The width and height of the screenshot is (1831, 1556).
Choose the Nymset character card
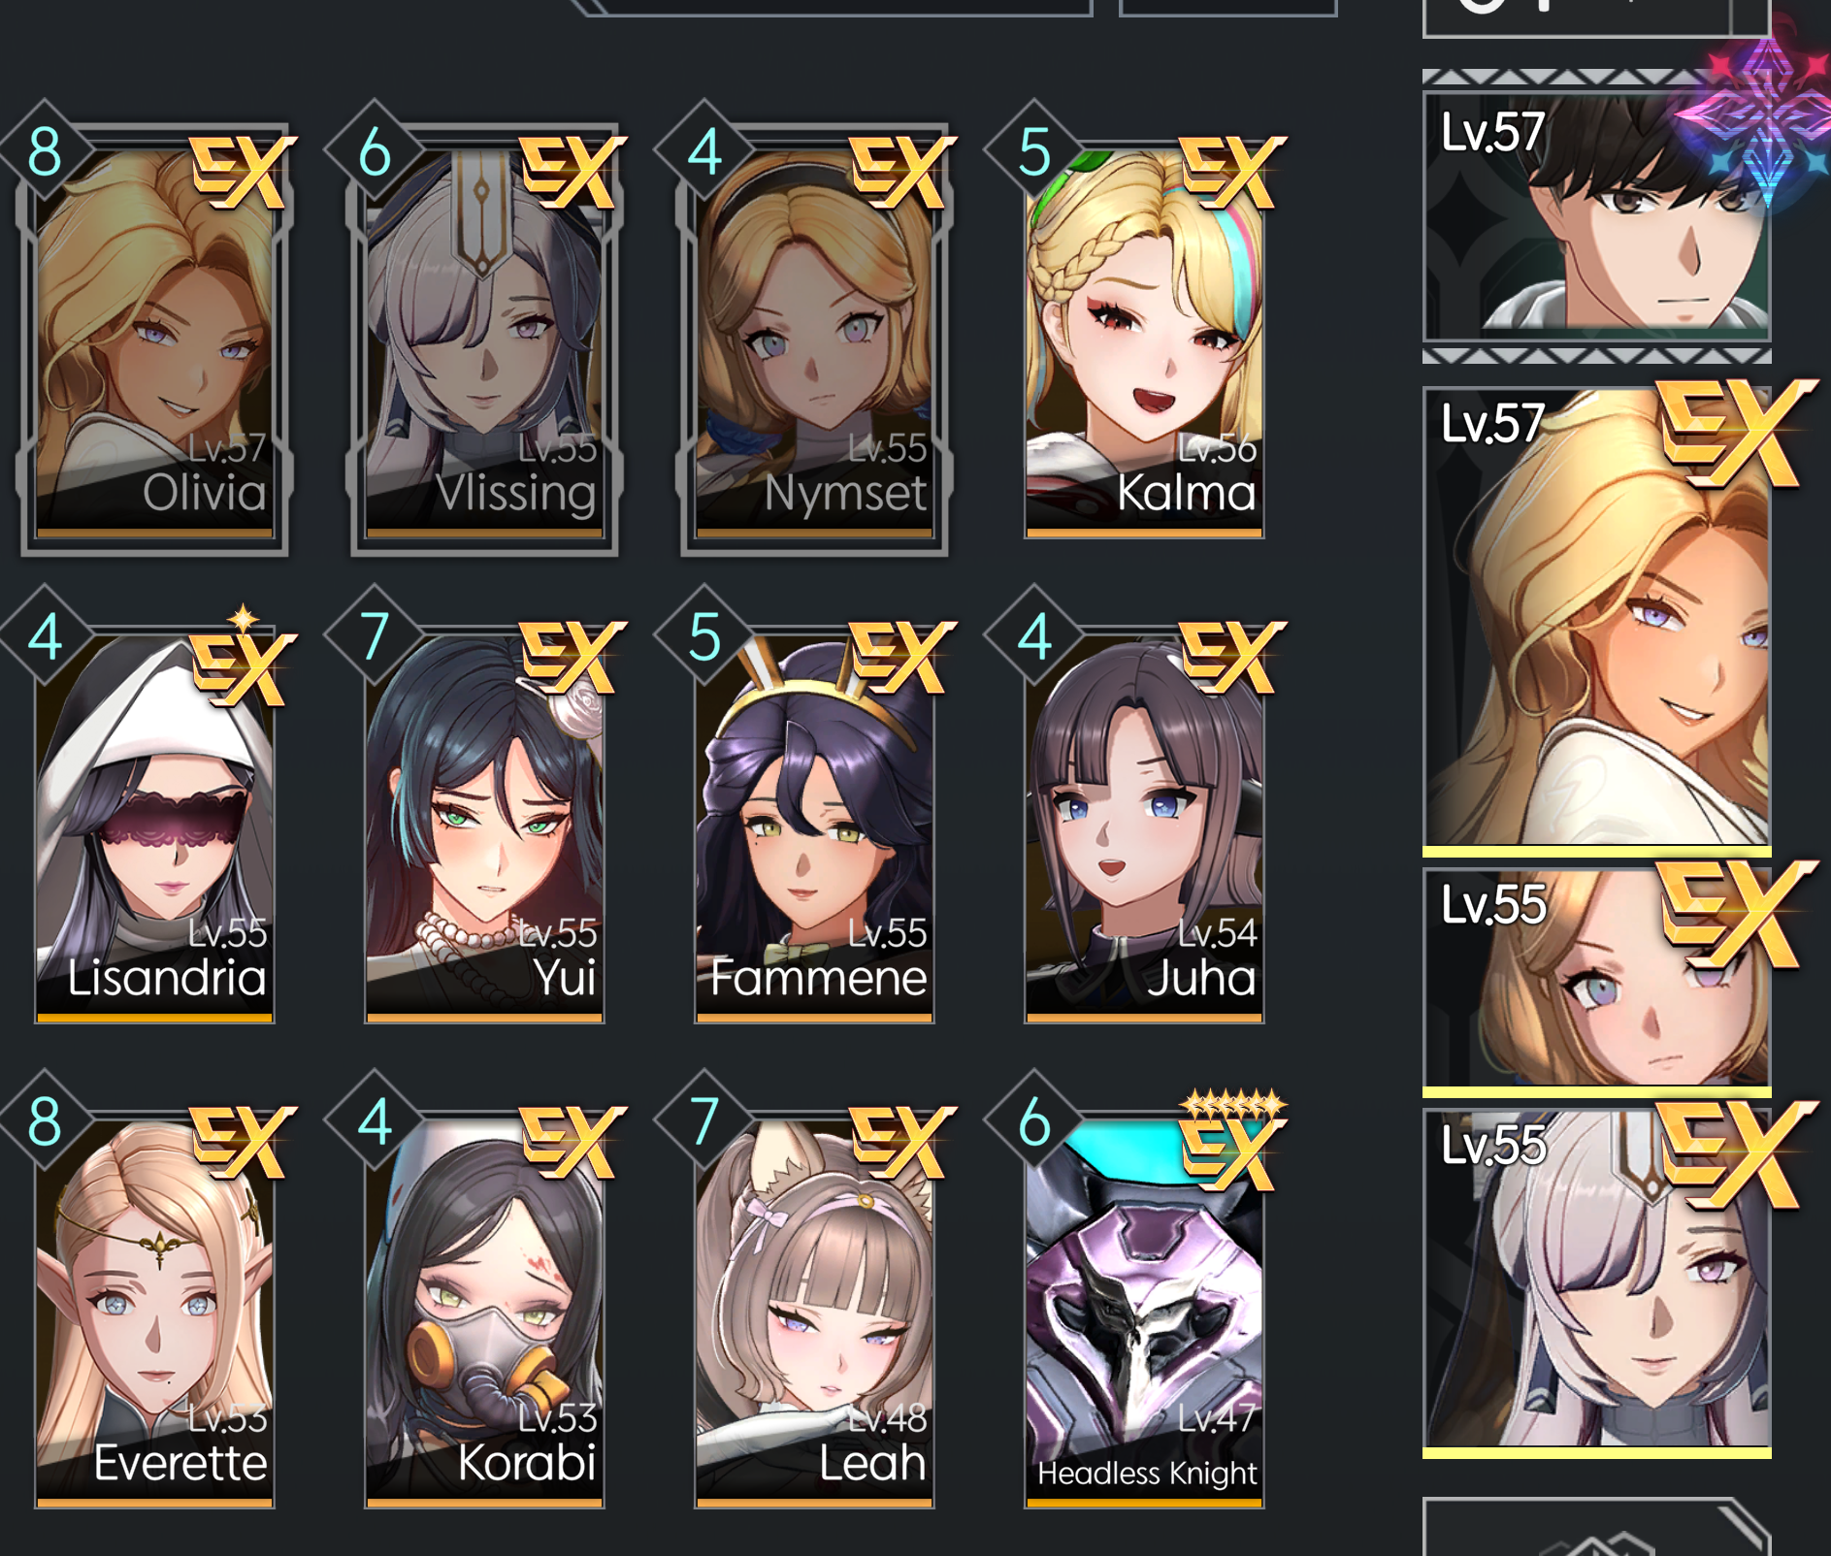pyautogui.click(x=814, y=340)
